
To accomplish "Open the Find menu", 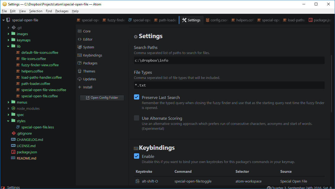I will click(49, 11).
